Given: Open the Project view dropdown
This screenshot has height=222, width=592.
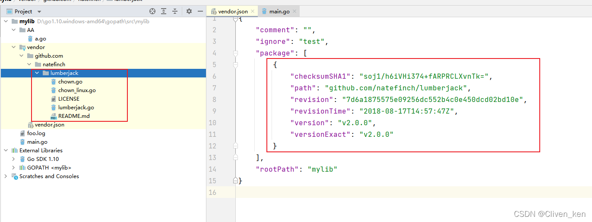Looking at the screenshot, I should [39, 12].
